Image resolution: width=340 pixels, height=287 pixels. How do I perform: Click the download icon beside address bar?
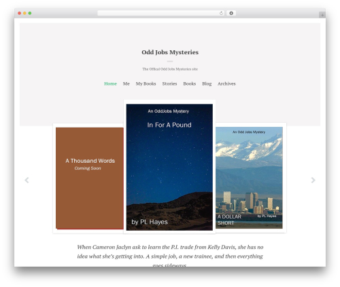pyautogui.click(x=231, y=14)
